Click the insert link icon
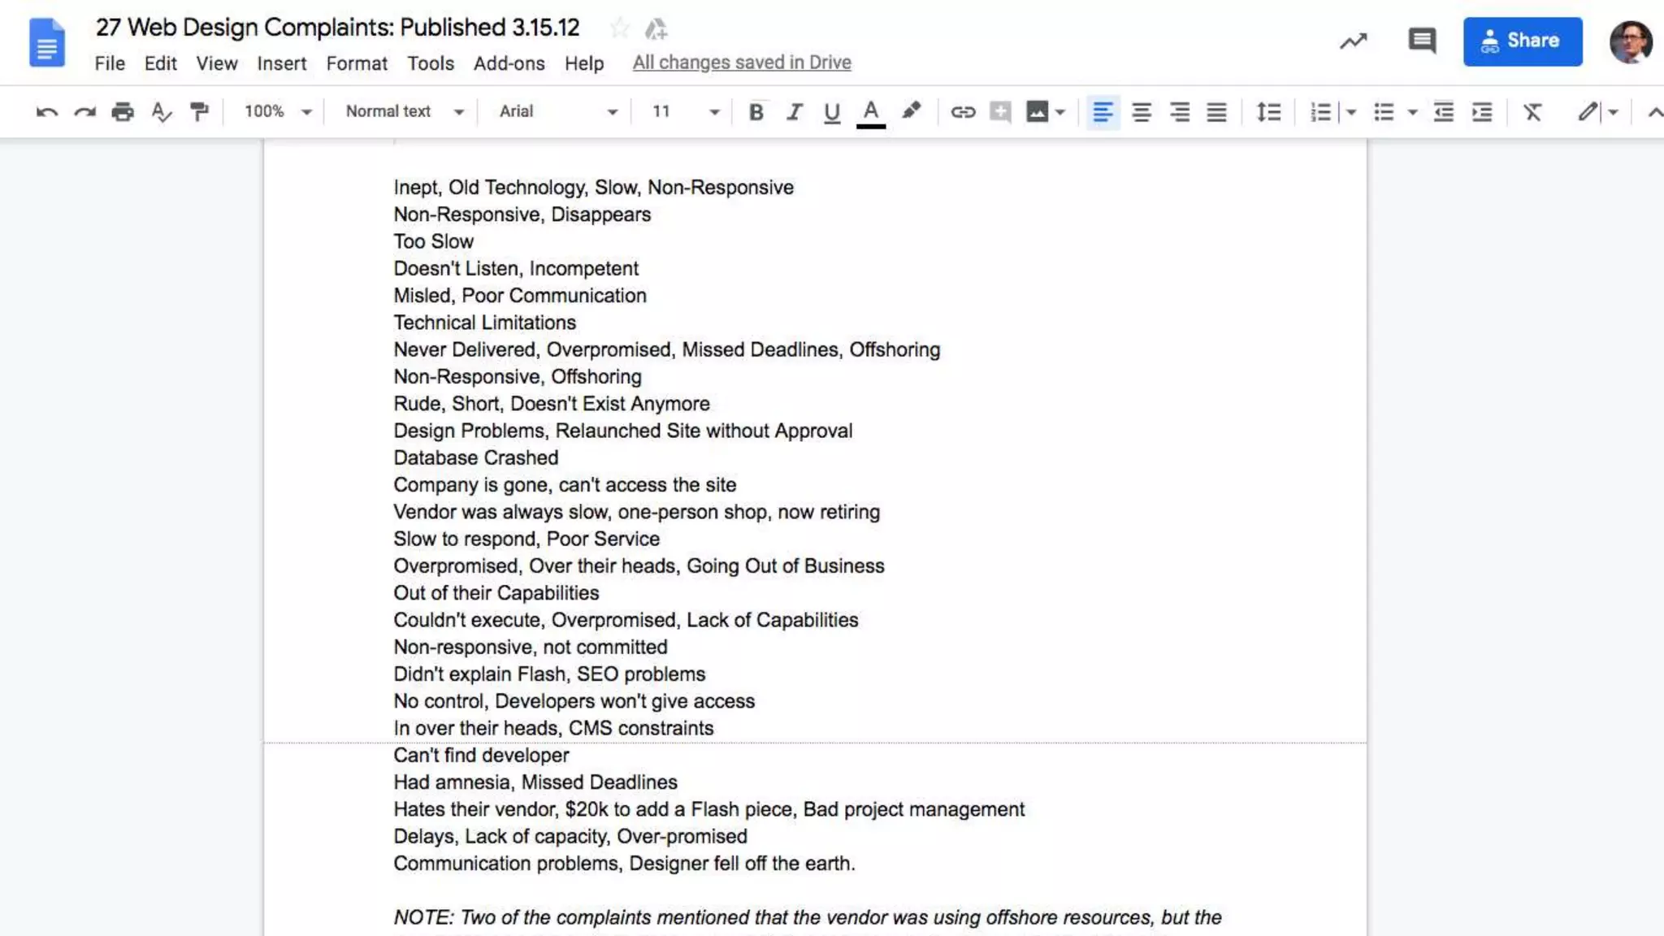 pyautogui.click(x=963, y=112)
